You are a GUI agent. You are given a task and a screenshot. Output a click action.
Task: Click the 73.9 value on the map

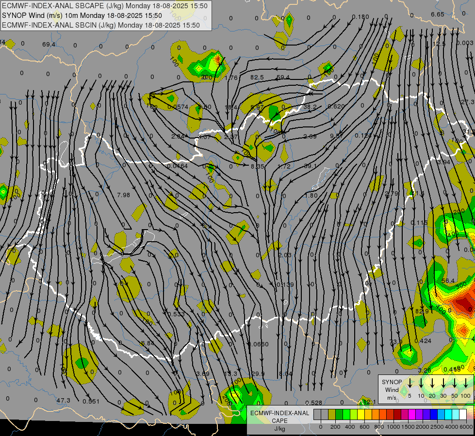pyautogui.click(x=395, y=342)
